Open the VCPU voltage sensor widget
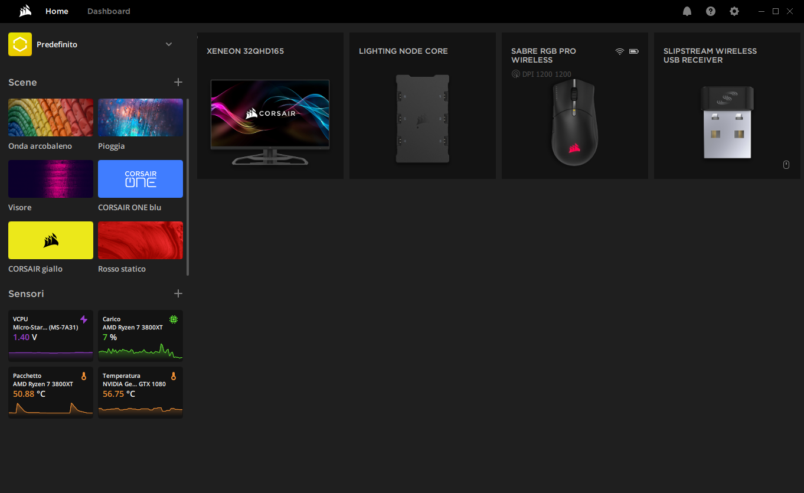The height and width of the screenshot is (493, 804). [x=51, y=335]
